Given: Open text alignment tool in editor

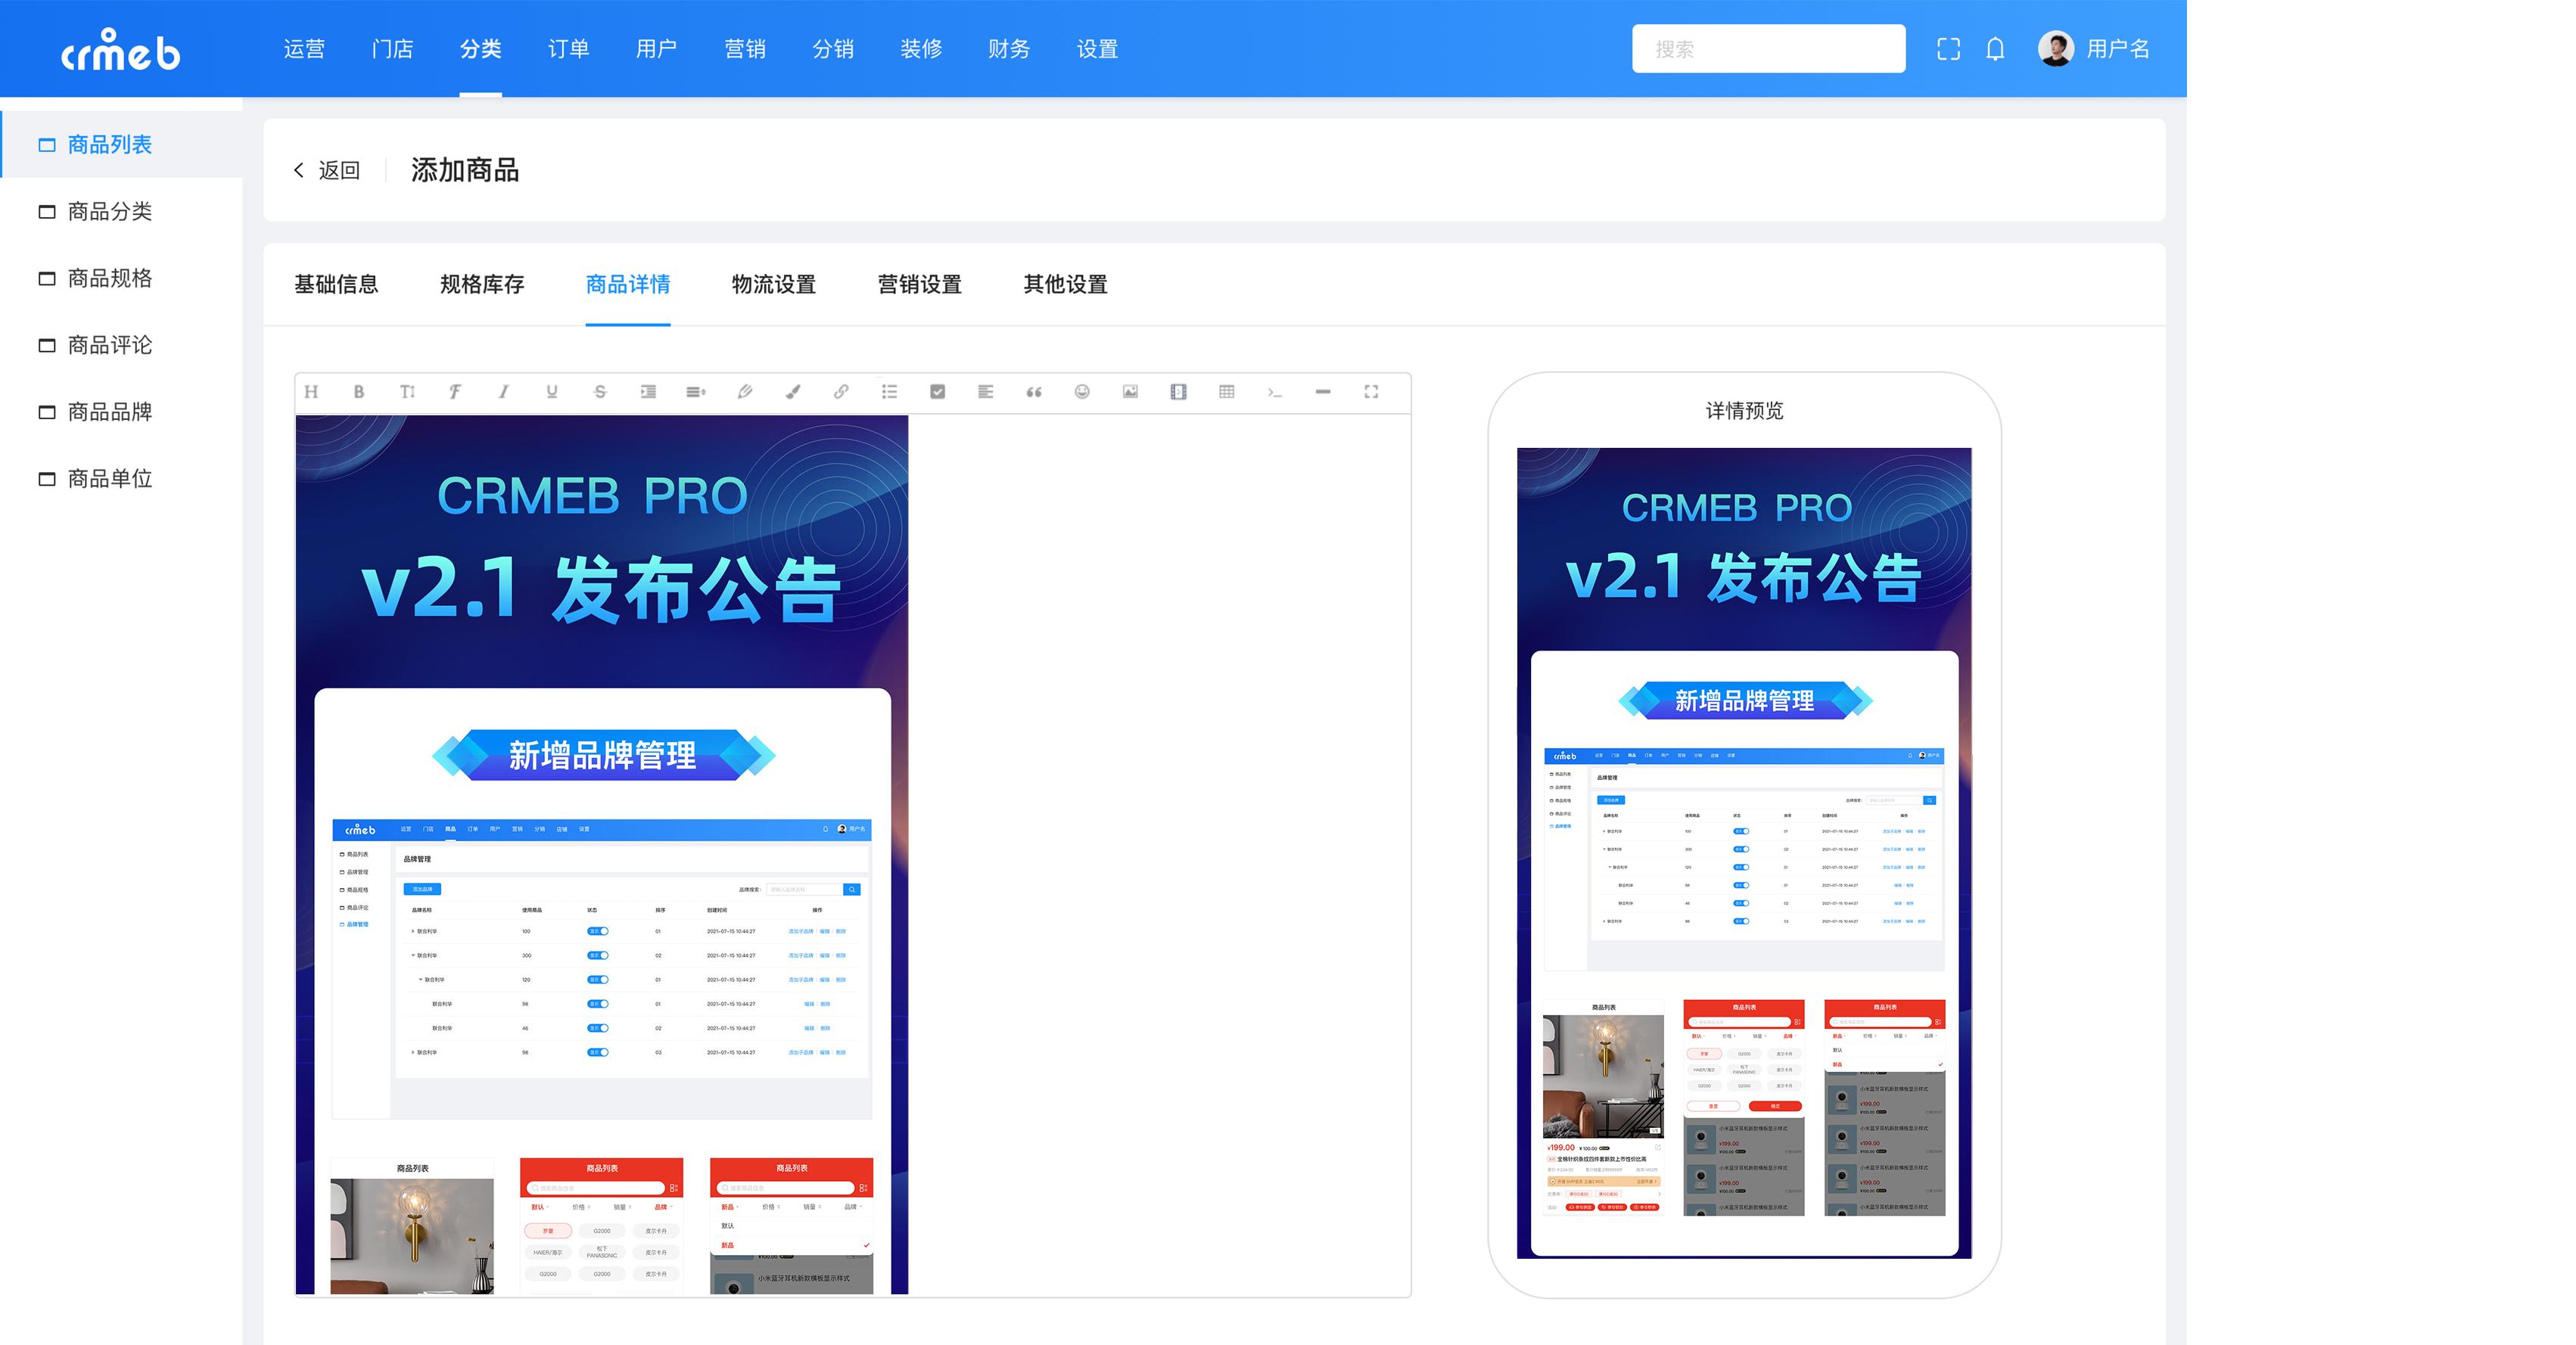Looking at the screenshot, I should (986, 392).
